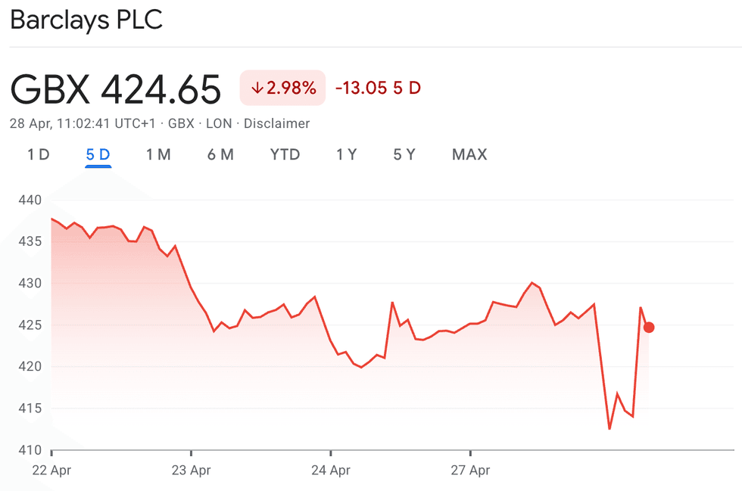
Task: Click the lowest dip point on the chart
Action: tap(610, 428)
